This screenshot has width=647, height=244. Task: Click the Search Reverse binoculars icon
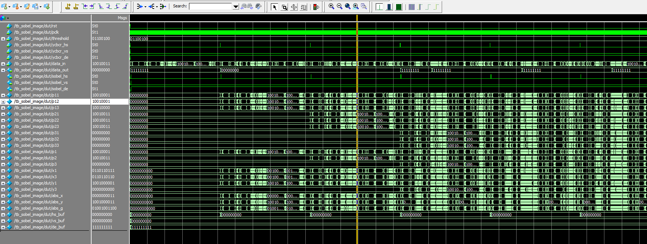coord(244,6)
